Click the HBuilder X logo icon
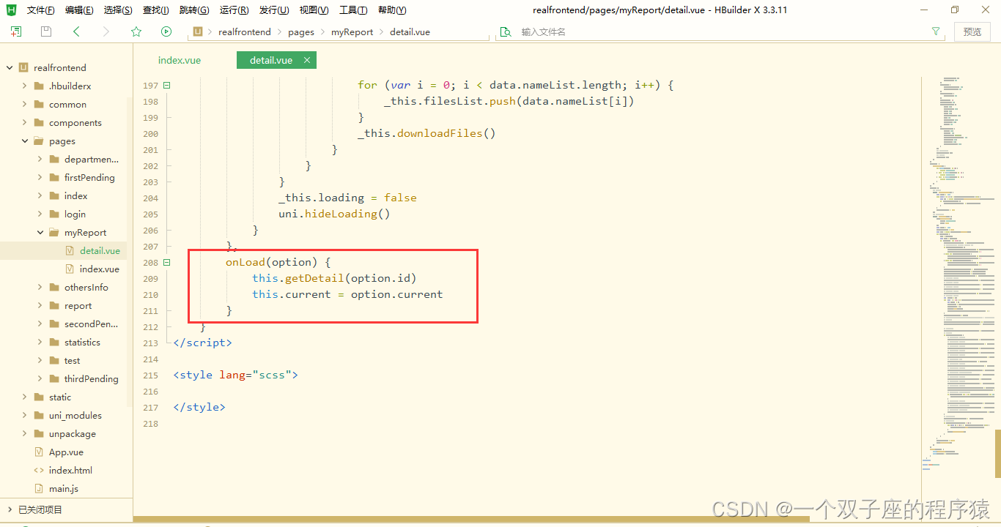1001x527 pixels. 11,10
